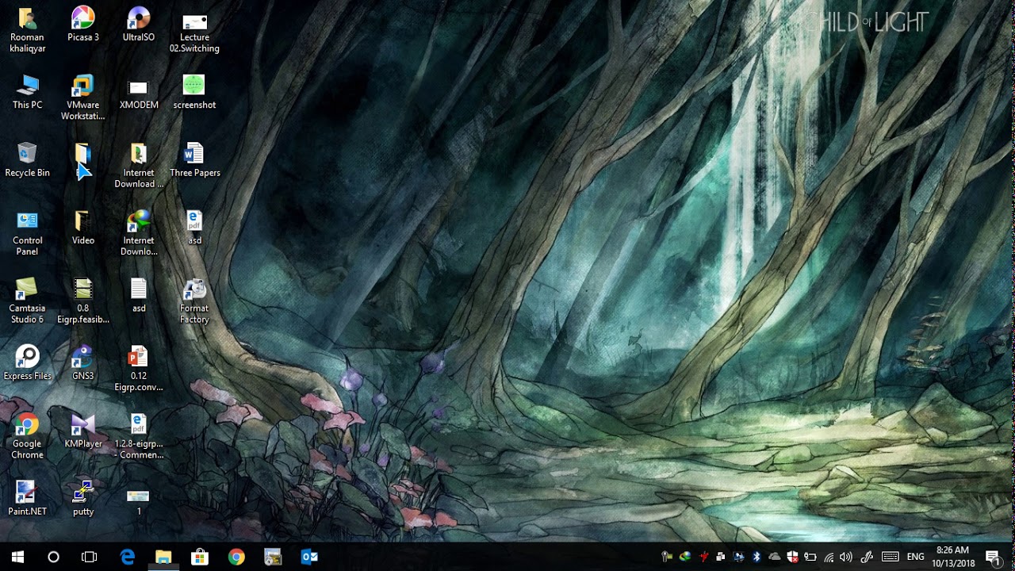Open Windows Ink Workspace pen icon
Screen dimensions: 1015x571
[x=867, y=557]
